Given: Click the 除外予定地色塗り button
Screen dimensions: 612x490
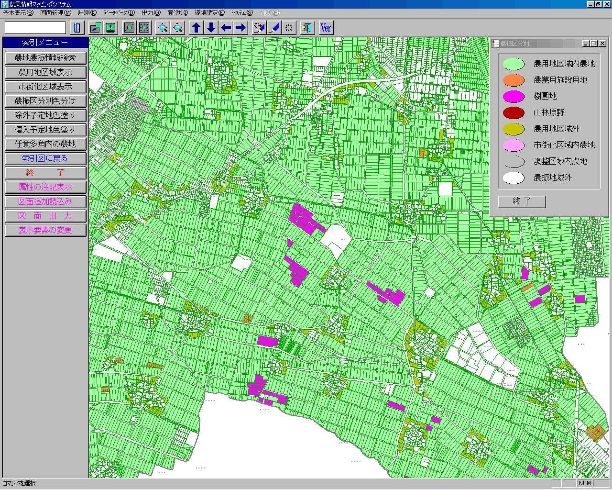Looking at the screenshot, I should pos(45,115).
